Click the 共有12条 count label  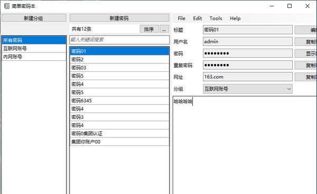coord(81,29)
